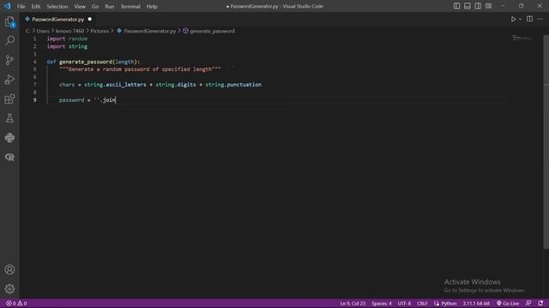Open the Help menu
This screenshot has width=549, height=308.
pos(152,6)
